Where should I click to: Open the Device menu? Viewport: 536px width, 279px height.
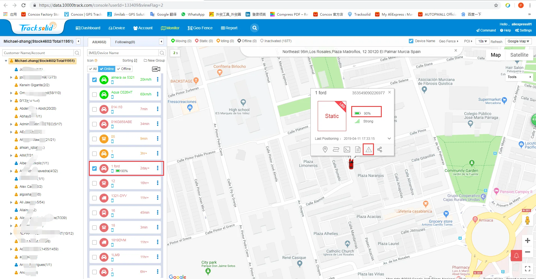(117, 28)
